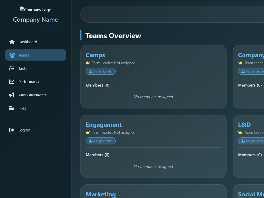This screenshot has height=198, width=264.
Task: Click the crown icon in L&D card
Action: pyautogui.click(x=240, y=132)
